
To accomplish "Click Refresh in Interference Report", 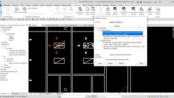I will (x=121, y=63).
